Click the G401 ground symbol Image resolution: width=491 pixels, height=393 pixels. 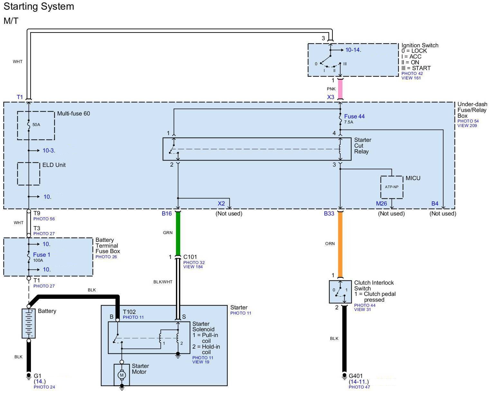[x=344, y=376]
